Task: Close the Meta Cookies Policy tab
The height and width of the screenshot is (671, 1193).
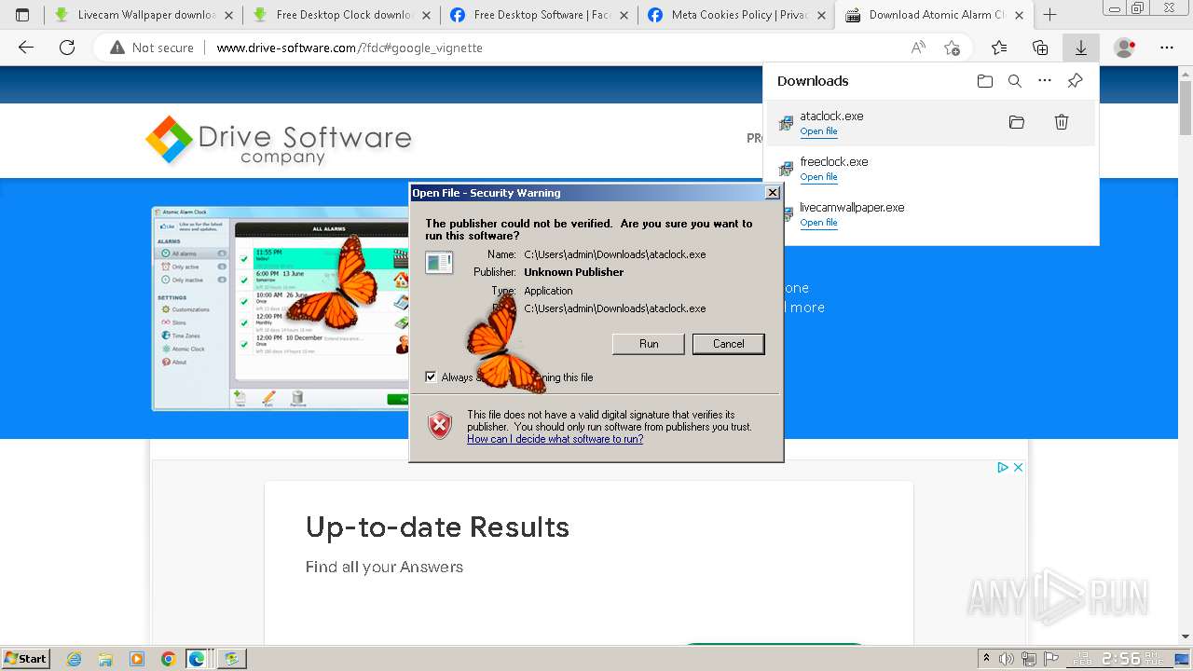Action: click(822, 15)
